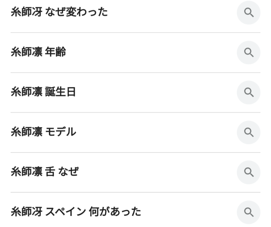
Task: Open the suggestion 糸師冴 なぜ変わった
Action: click(59, 13)
